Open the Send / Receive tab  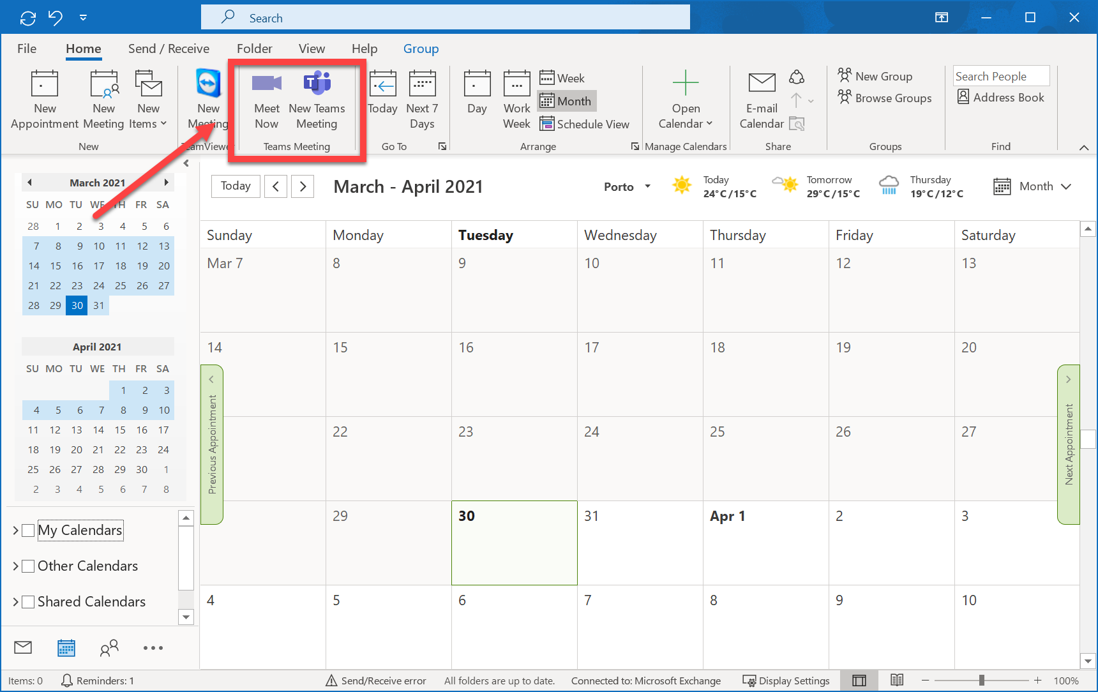pyautogui.click(x=169, y=49)
